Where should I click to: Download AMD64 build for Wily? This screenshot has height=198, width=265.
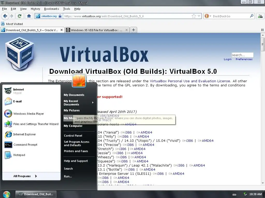143,137
